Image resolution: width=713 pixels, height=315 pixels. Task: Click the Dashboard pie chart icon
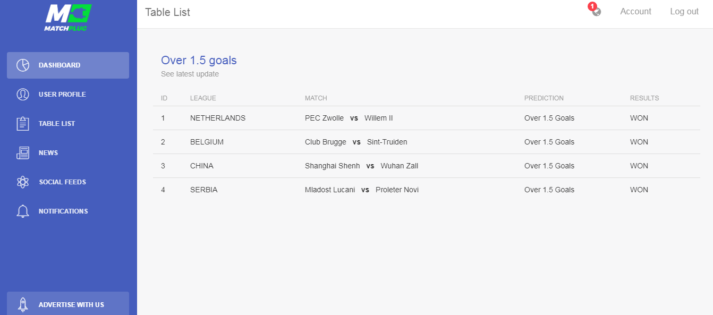coord(23,65)
